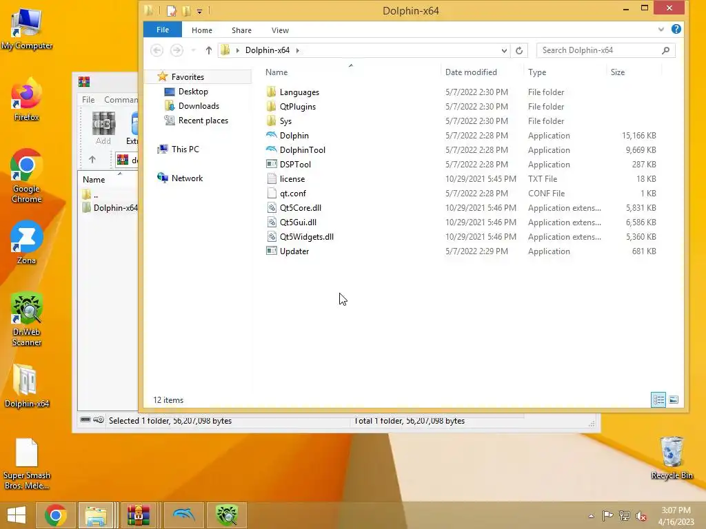
Task: Select the DSPTool application
Action: click(x=295, y=164)
